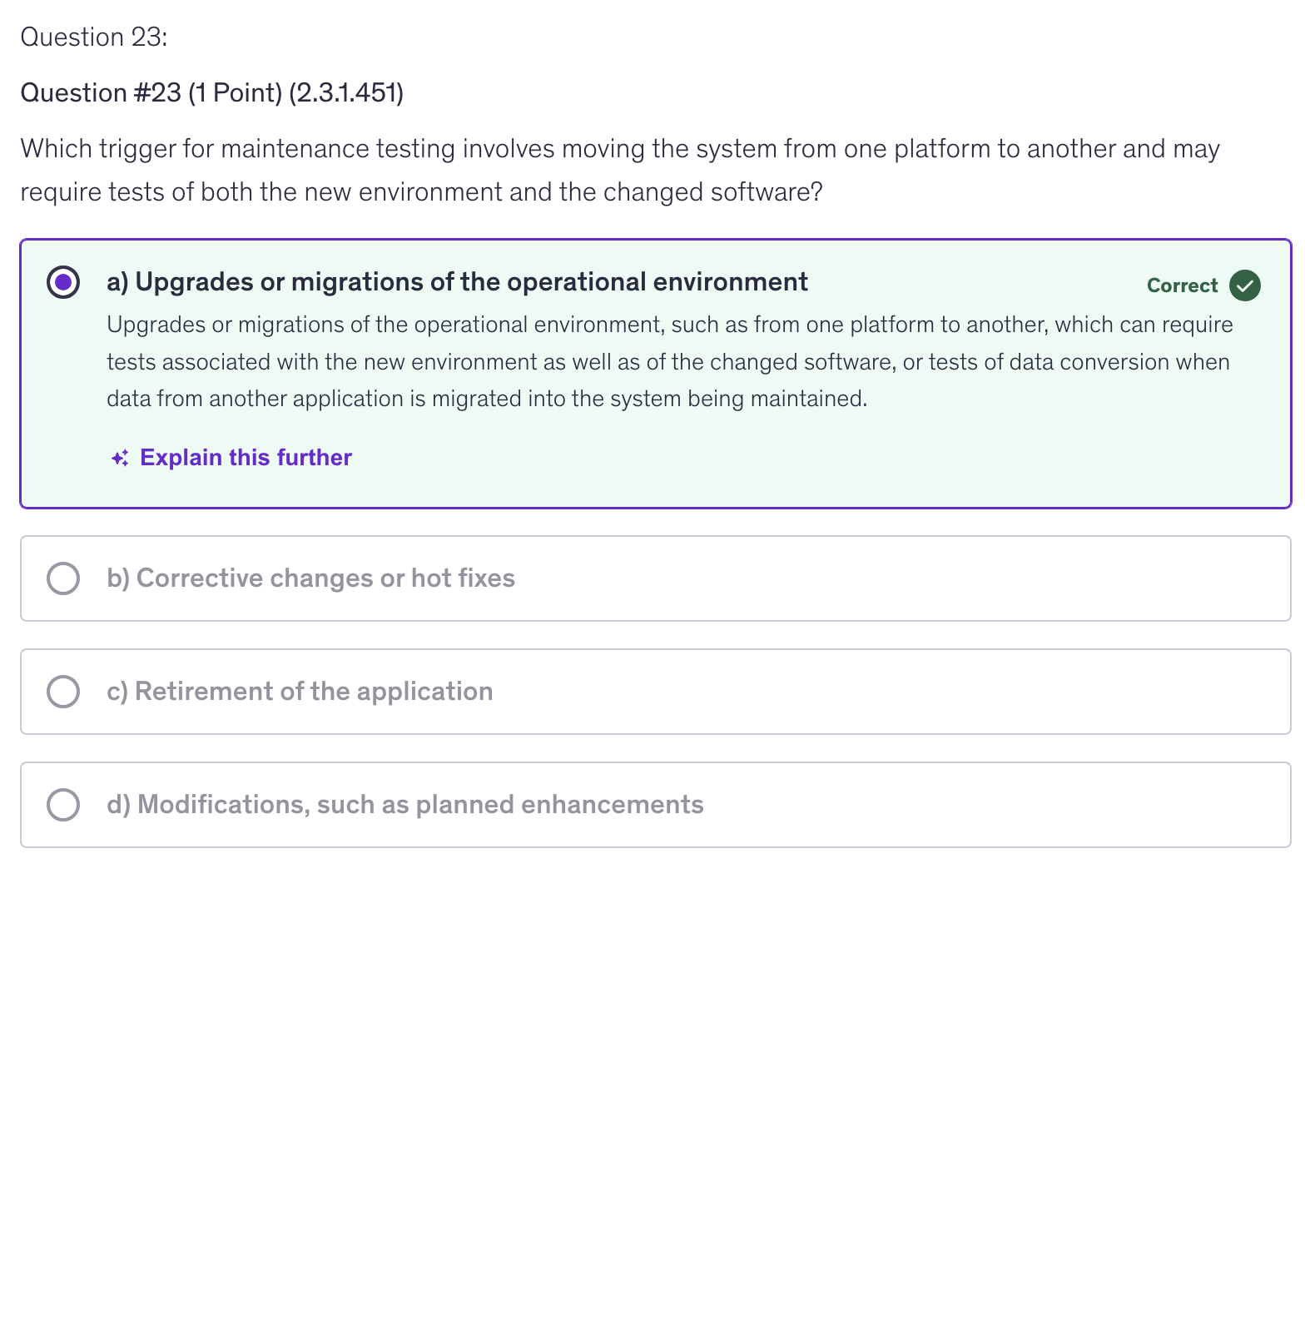Click question line starting require tests of both
This screenshot has width=1305, height=1320.
click(x=421, y=192)
